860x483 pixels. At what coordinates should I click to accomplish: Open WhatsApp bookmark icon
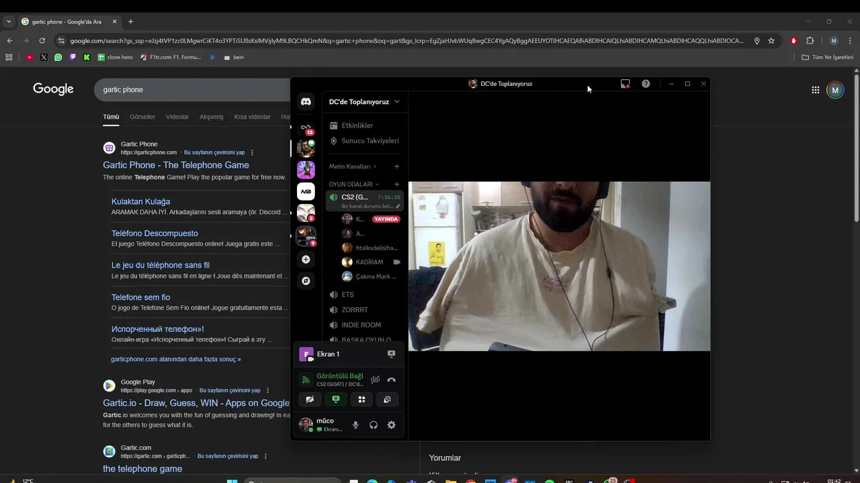(58, 57)
